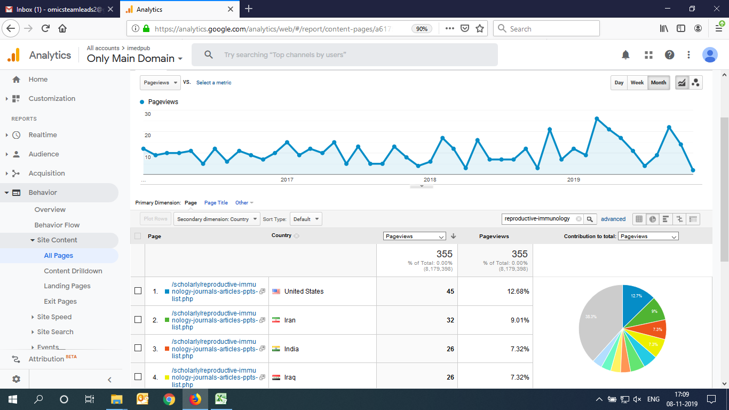Select the pivot table view icon

693,219
